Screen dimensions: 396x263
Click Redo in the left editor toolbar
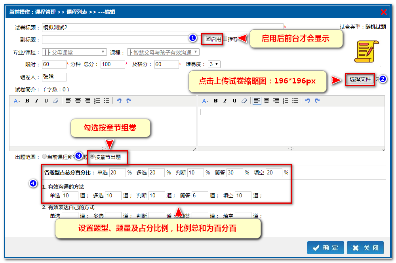coord(128,101)
